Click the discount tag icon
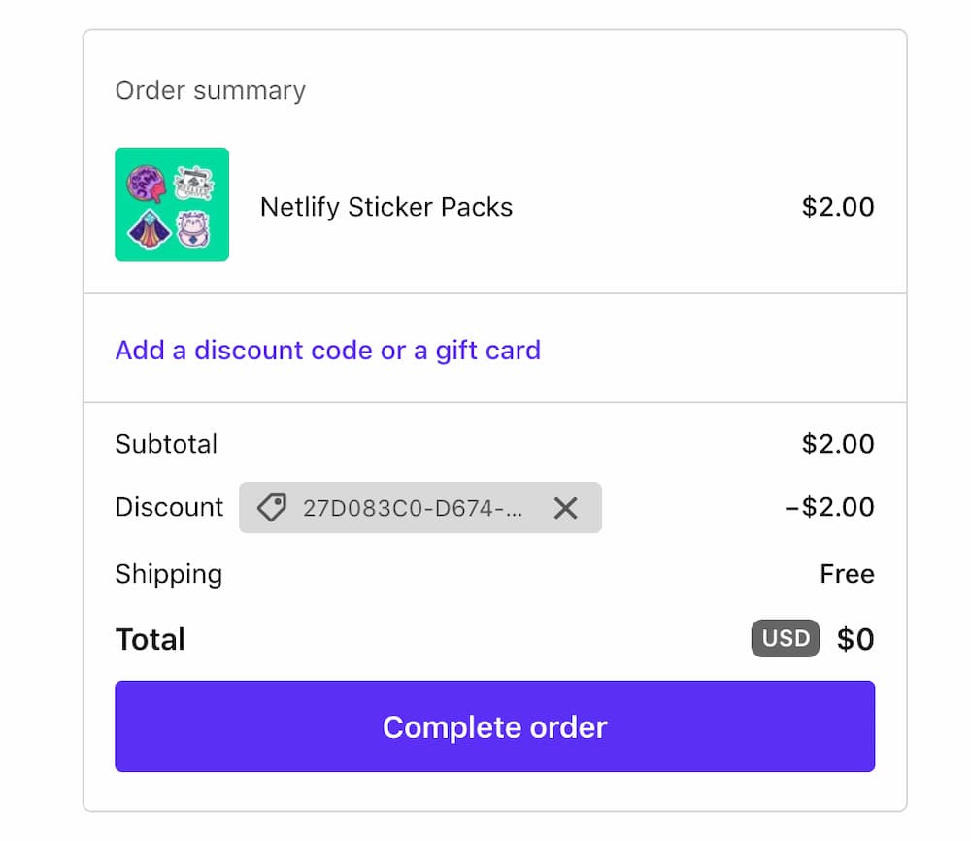Image resolution: width=971 pixels, height=841 pixels. coord(271,507)
